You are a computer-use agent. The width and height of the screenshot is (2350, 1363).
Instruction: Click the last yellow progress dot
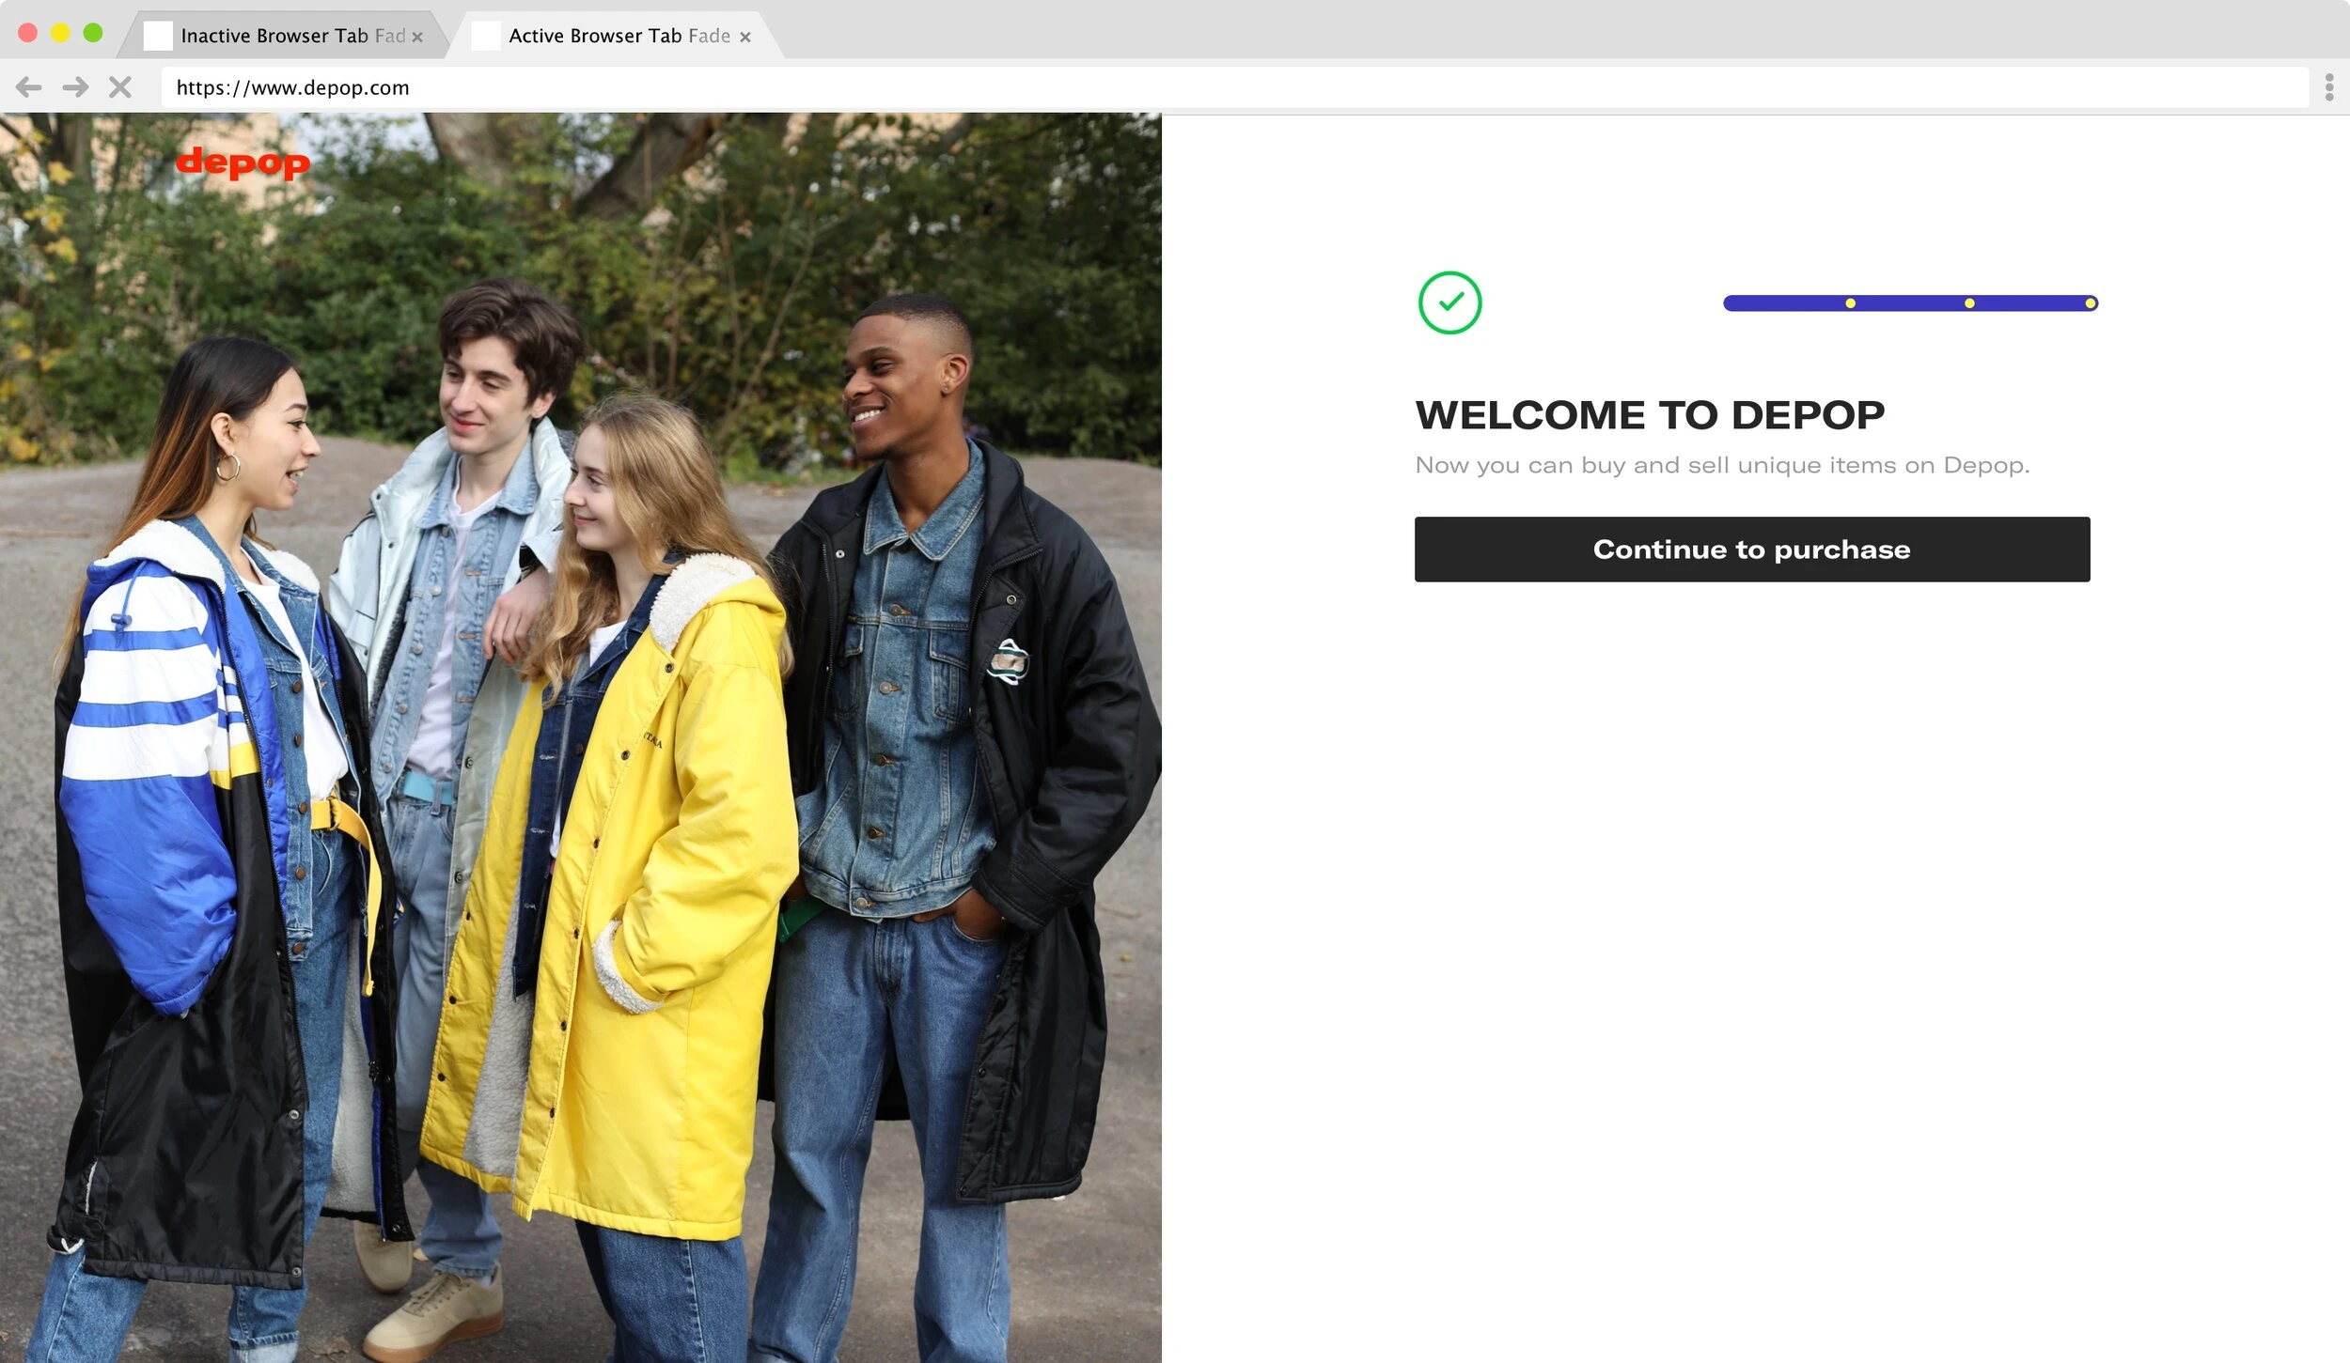tap(2090, 303)
